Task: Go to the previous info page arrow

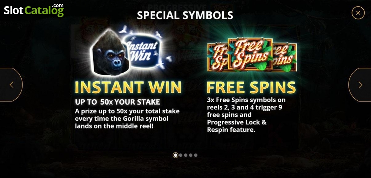Action: point(11,85)
